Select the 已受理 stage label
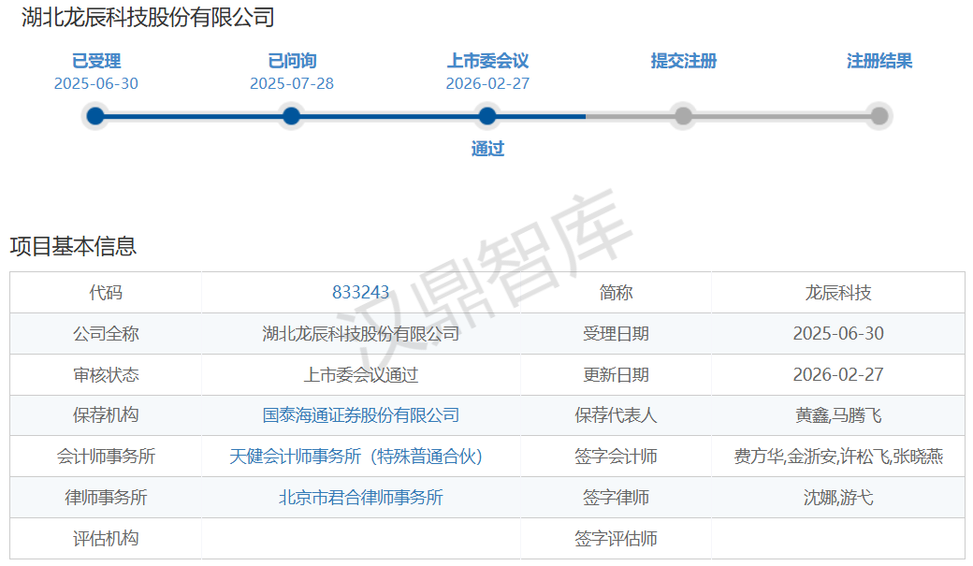 [96, 62]
